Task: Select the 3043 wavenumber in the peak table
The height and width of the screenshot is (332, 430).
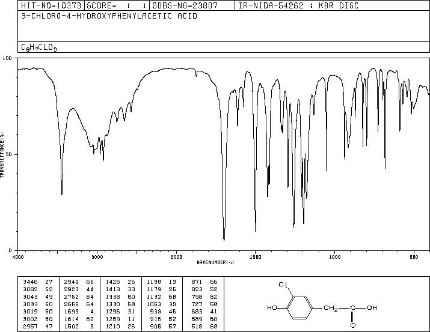Action: 30,297
